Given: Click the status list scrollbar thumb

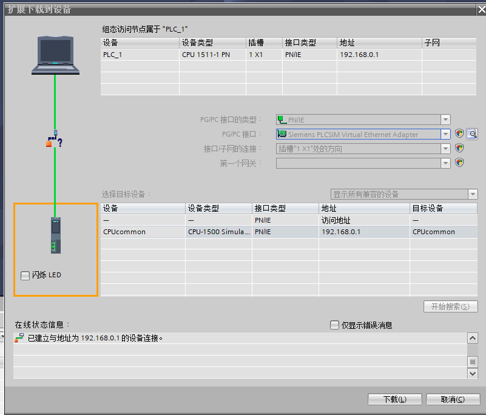Looking at the screenshot, I should 473,362.
